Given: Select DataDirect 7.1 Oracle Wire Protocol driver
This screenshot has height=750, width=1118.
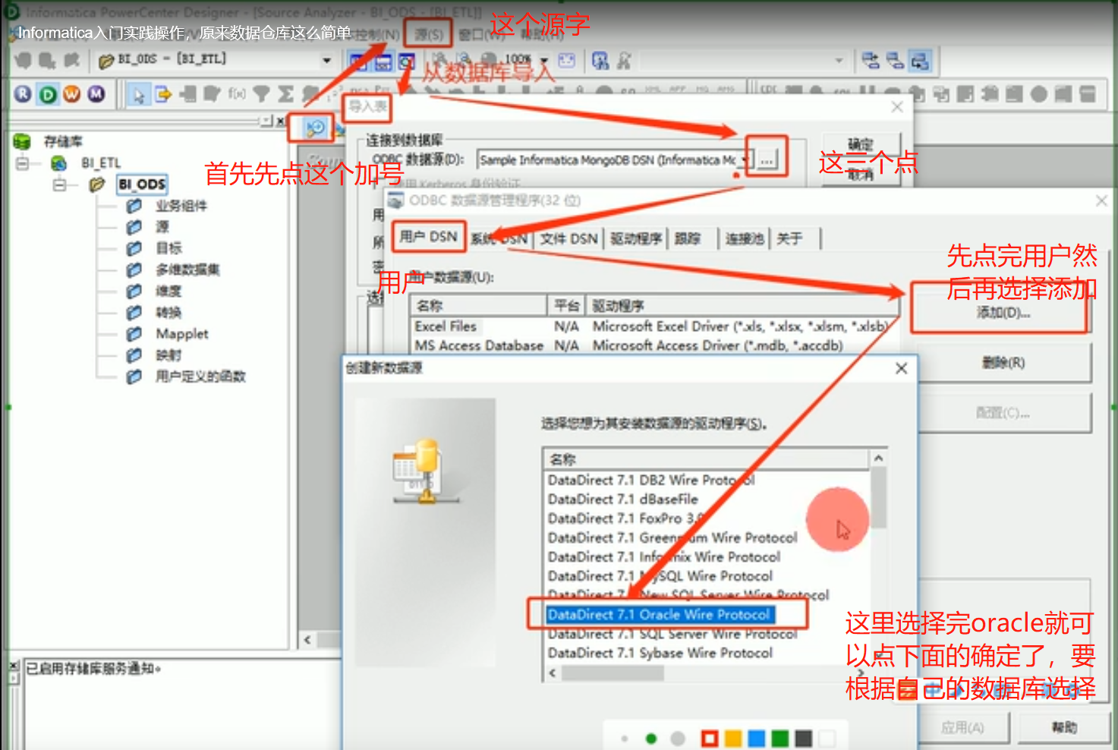Looking at the screenshot, I should pyautogui.click(x=660, y=615).
